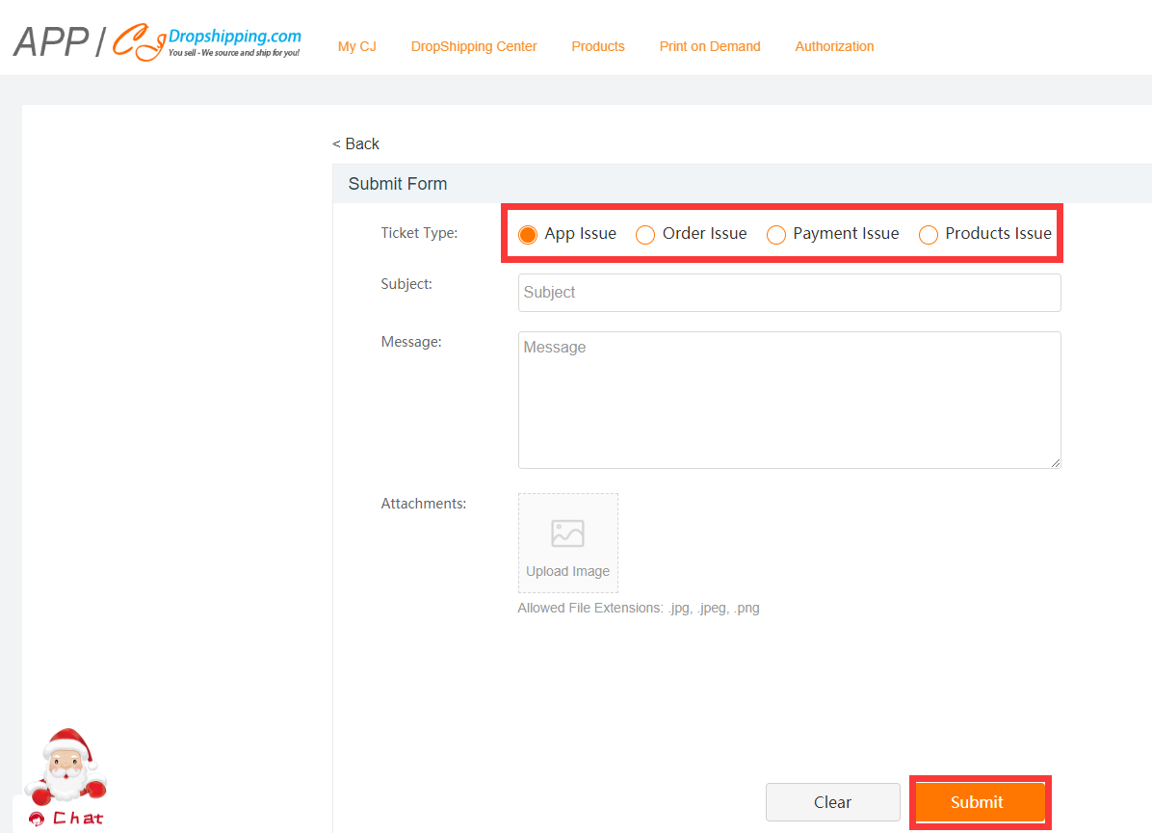Go back using the Back link
The image size is (1152, 833).
[x=356, y=144]
